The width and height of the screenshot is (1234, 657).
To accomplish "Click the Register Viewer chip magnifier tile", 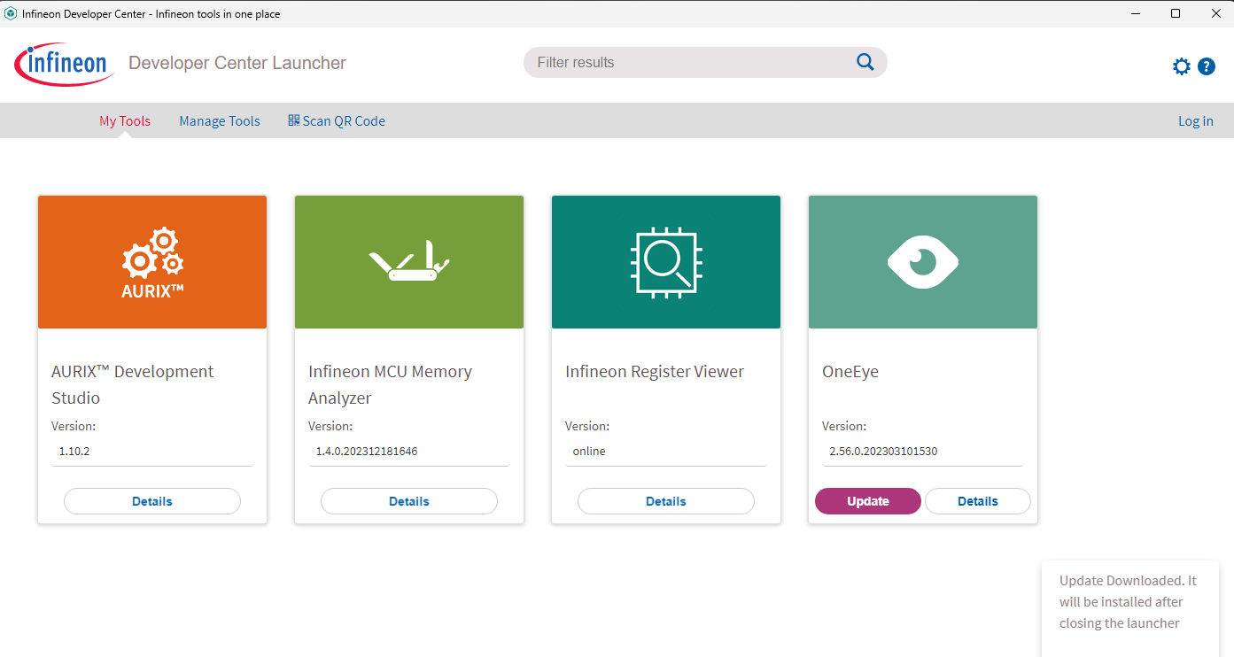I will pyautogui.click(x=666, y=262).
